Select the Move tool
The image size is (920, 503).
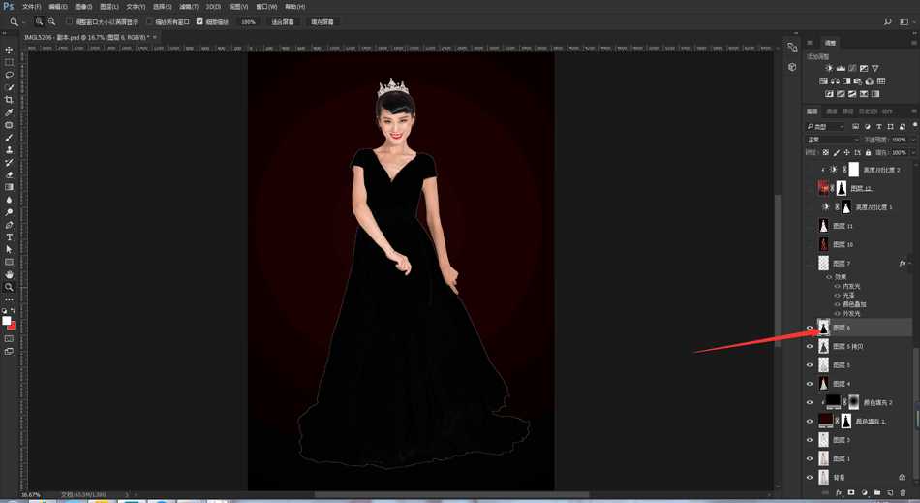click(x=10, y=50)
